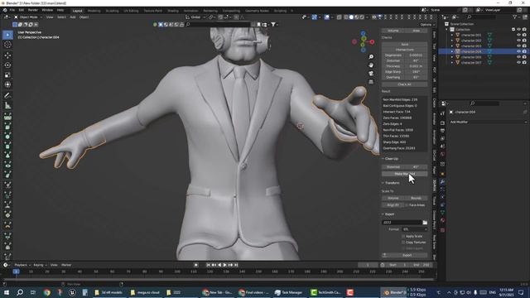This screenshot has width=530, height=298.
Task: Open the File menu
Action: point(12,10)
